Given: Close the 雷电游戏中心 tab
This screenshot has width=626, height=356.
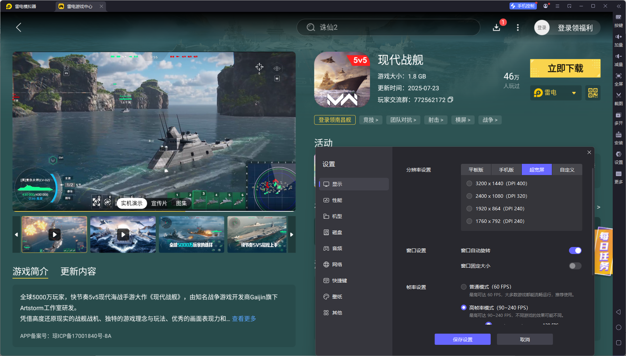Looking at the screenshot, I should coord(101,6).
